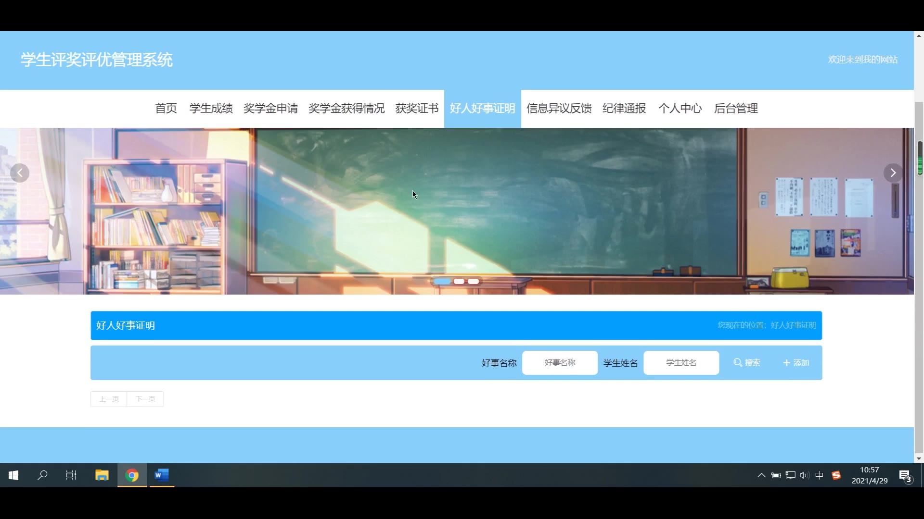Expand the hidden system tray icons
Image resolution: width=924 pixels, height=519 pixels.
coord(761,475)
